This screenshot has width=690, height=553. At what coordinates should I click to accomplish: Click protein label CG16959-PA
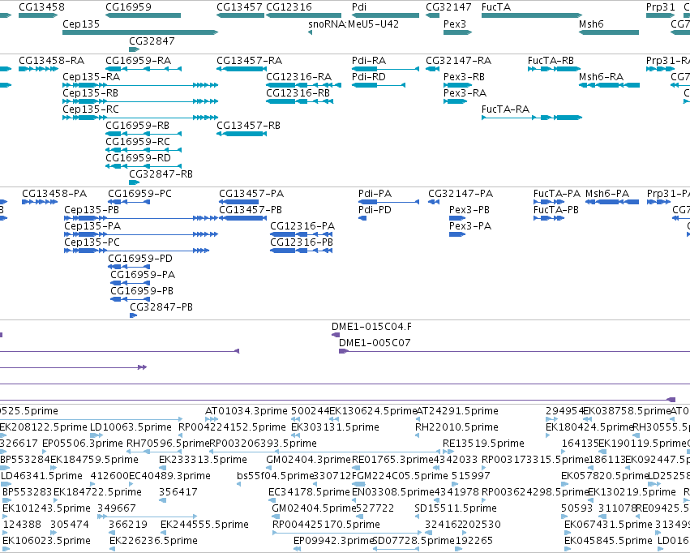(x=143, y=275)
